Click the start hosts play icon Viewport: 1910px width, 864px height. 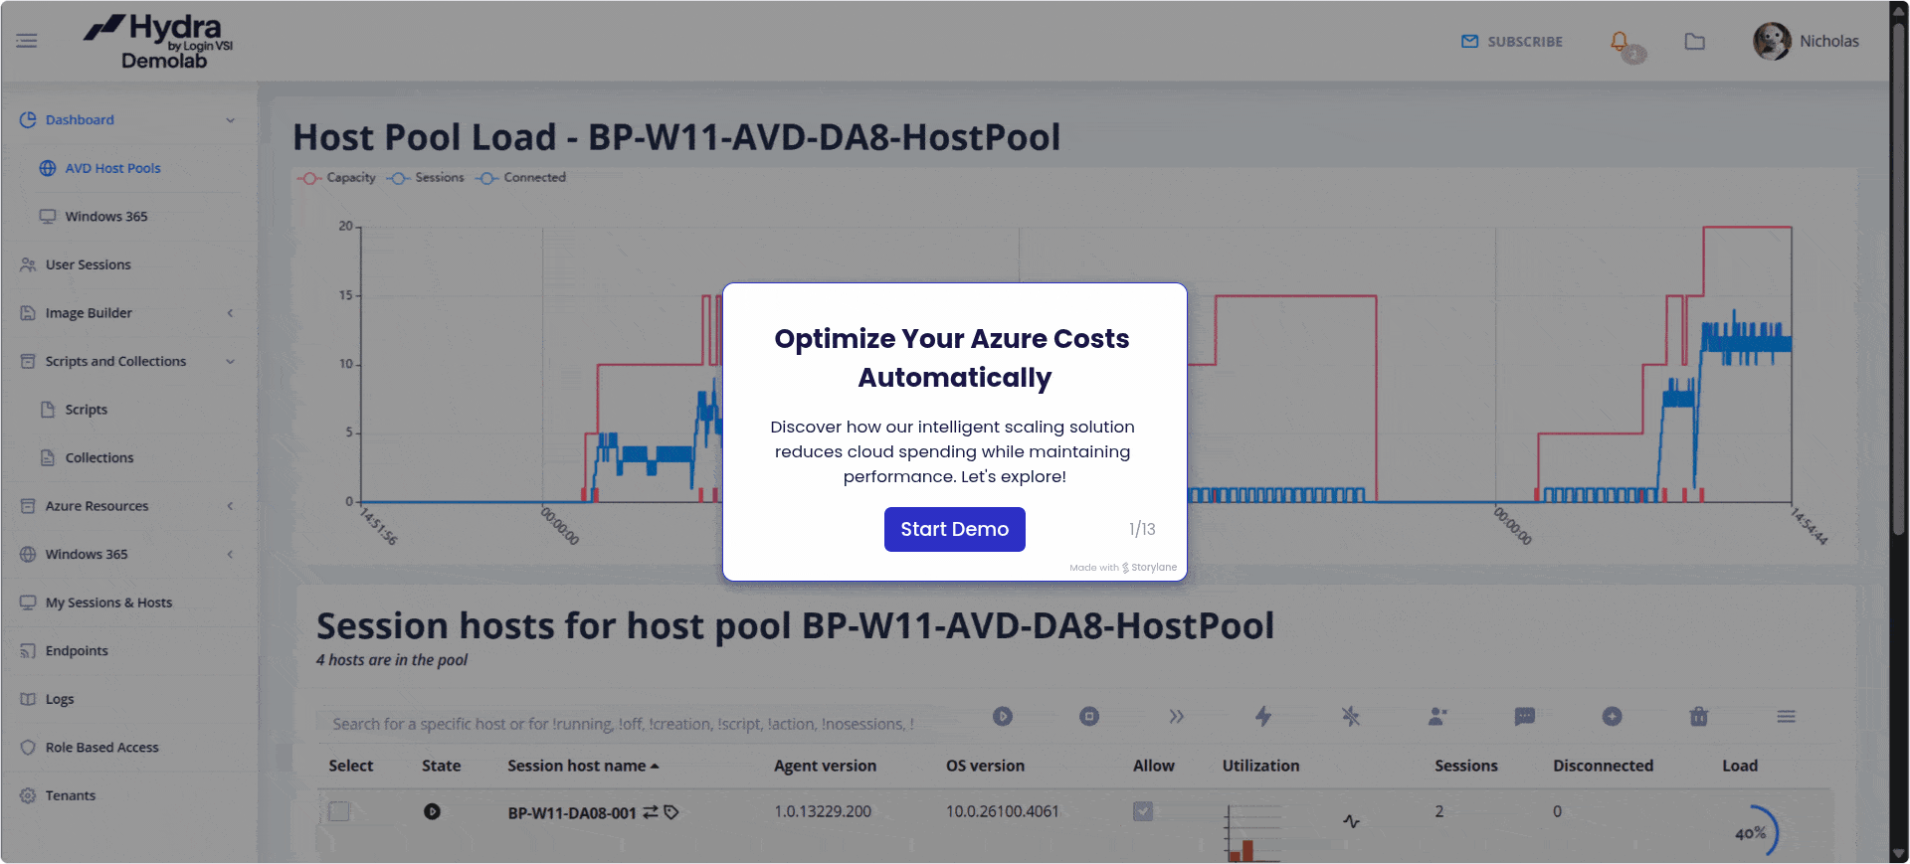[x=1003, y=716]
